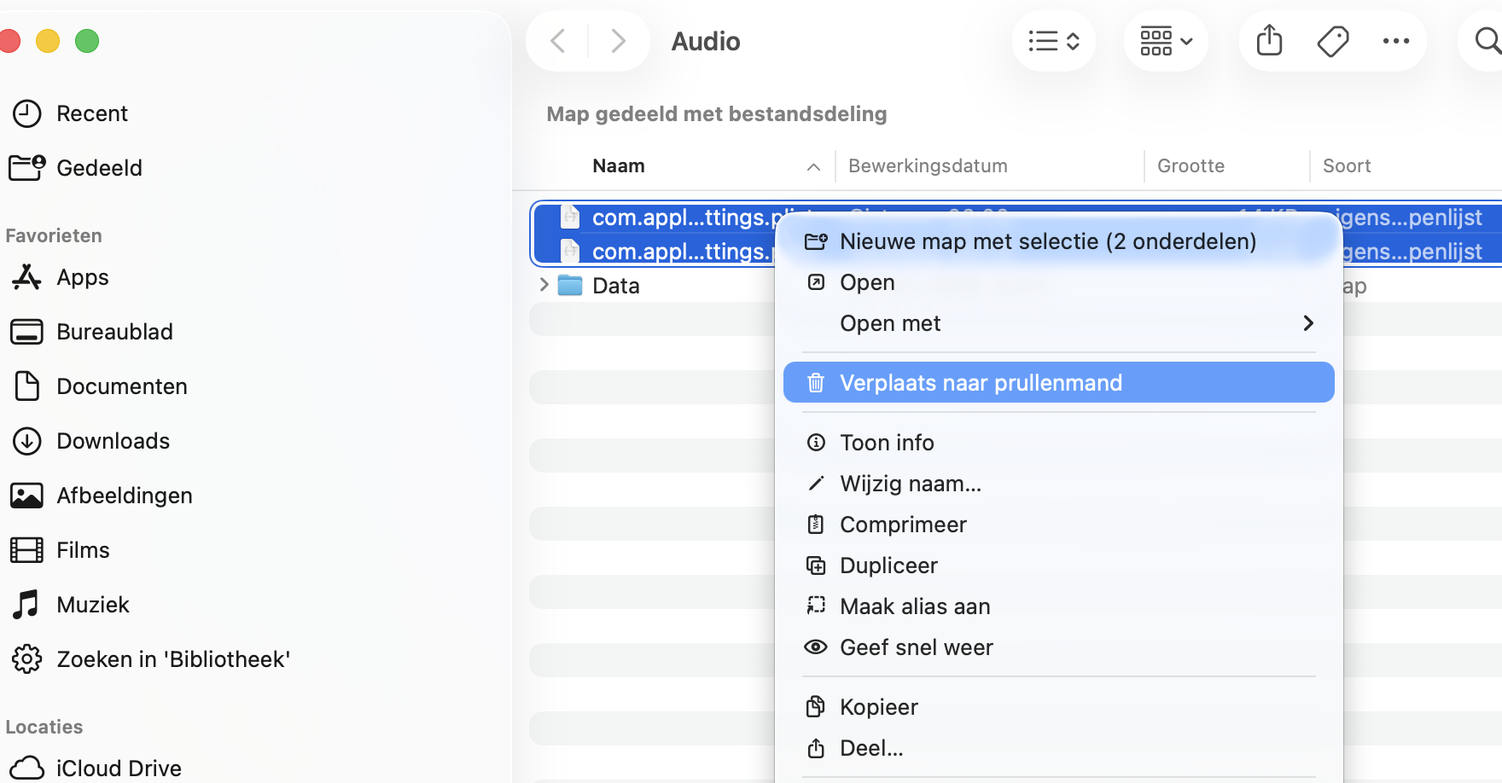Open Afbeeldingen from the sidebar
Viewport: 1502px width, 783px height.
(124, 495)
